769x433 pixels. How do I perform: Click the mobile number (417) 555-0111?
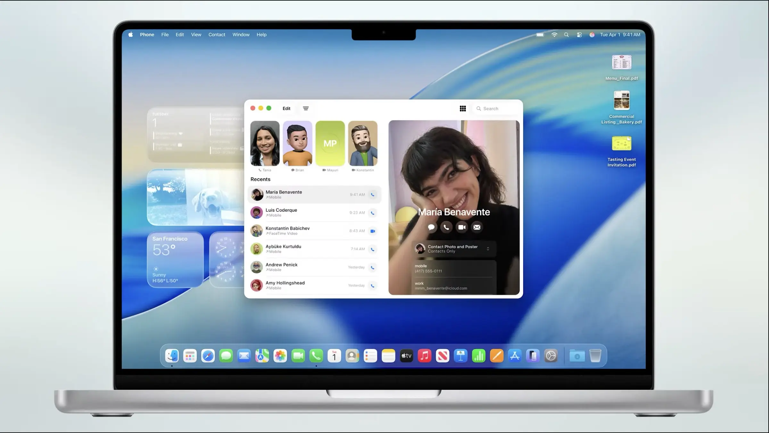pos(428,271)
